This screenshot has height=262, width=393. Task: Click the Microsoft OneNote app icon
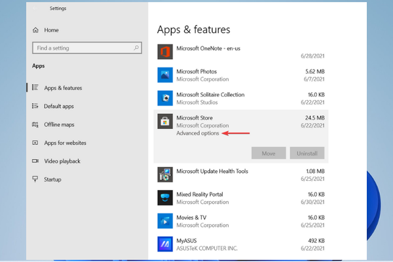[165, 51]
